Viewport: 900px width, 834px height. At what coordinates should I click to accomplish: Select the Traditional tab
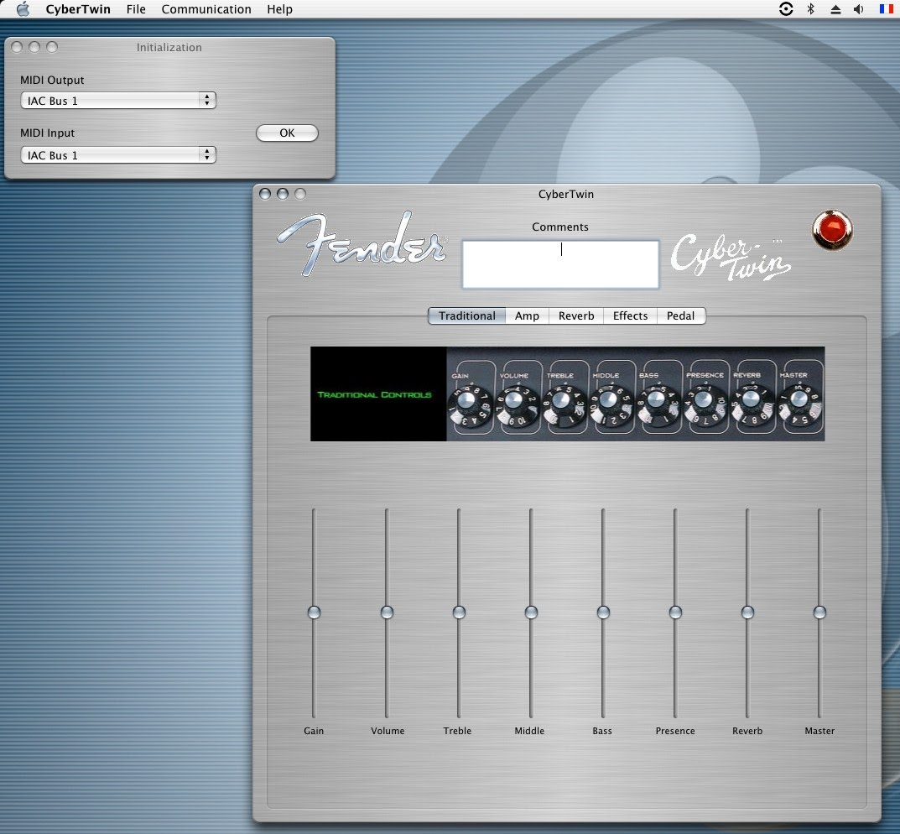[x=466, y=315]
